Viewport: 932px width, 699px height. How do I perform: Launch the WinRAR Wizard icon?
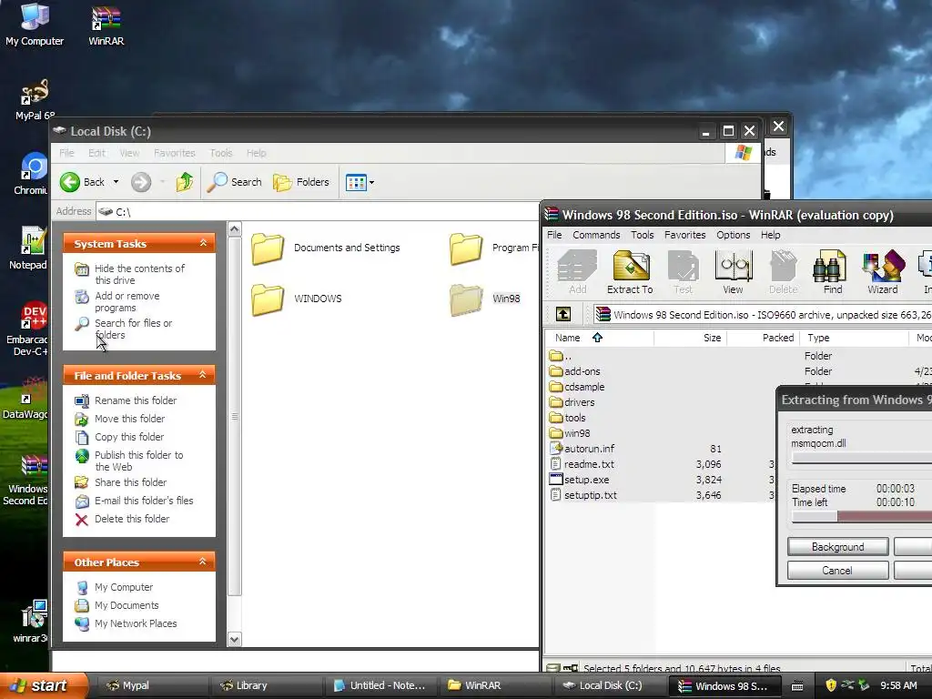[882, 272]
